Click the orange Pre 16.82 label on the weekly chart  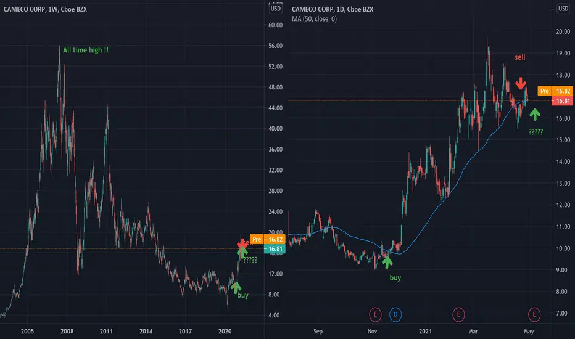(267, 239)
